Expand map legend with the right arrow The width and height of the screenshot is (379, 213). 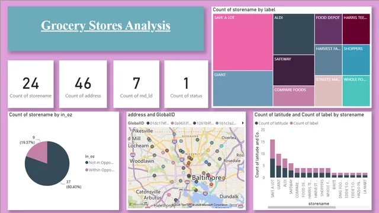[242, 123]
